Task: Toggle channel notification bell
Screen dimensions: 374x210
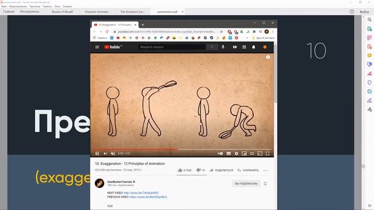Action: click(265, 184)
